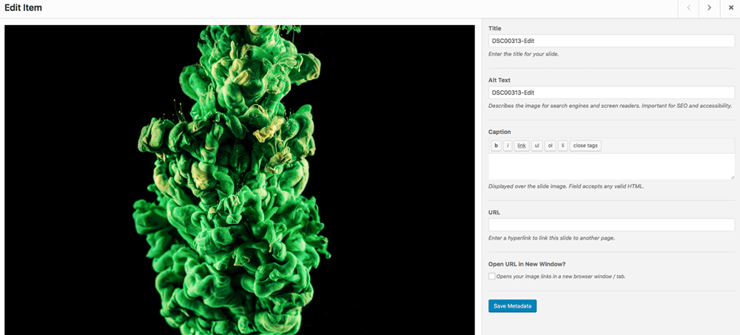Focus the Alt Text input field
The height and width of the screenshot is (335, 740).
612,92
